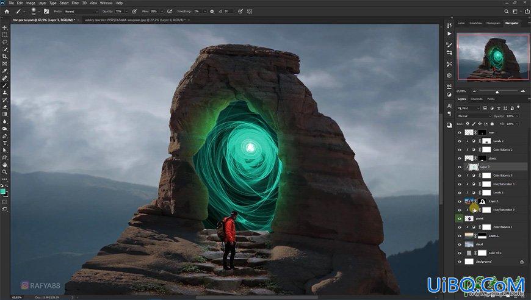Screen dimensions: 531x300
Task: Switch to the Histogram tab
Action: point(493,23)
